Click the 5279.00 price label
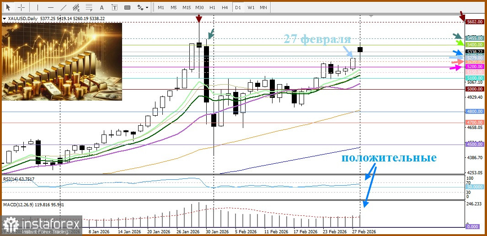The height and width of the screenshot is (236, 487). pyautogui.click(x=475, y=58)
